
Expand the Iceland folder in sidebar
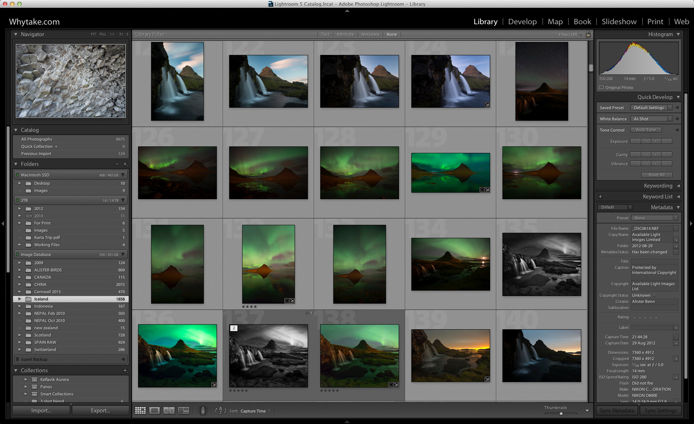click(18, 299)
